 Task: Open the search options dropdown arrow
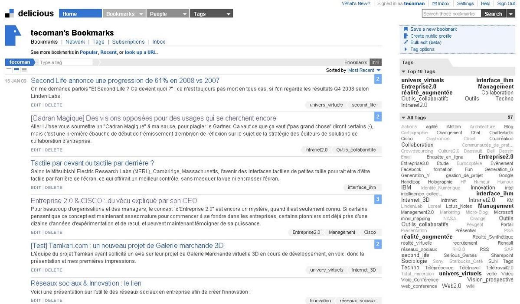(511, 14)
